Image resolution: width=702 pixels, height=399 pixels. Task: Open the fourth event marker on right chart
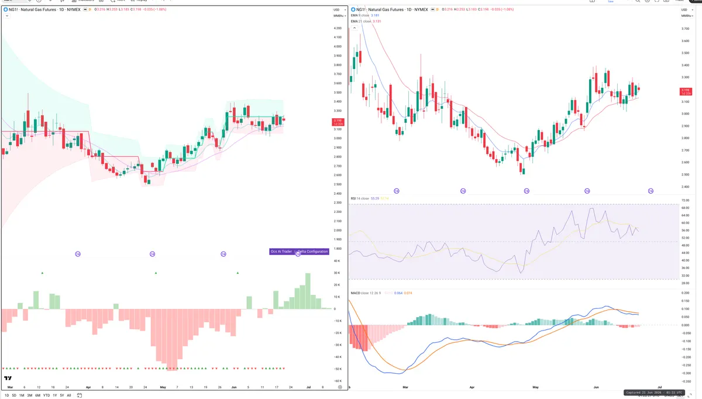(x=587, y=191)
